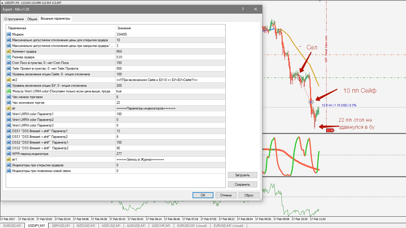Click icon next to Тейк Профит в пунктах
Screen dimensions: 406x228
click(x=9, y=69)
